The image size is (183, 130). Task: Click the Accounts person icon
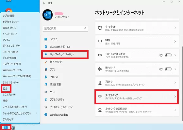click(46, 77)
